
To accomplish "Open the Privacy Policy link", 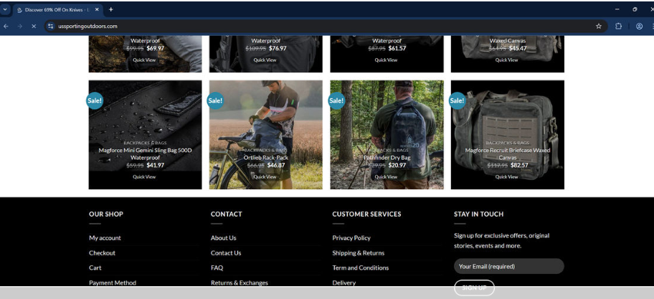I will tap(351, 237).
